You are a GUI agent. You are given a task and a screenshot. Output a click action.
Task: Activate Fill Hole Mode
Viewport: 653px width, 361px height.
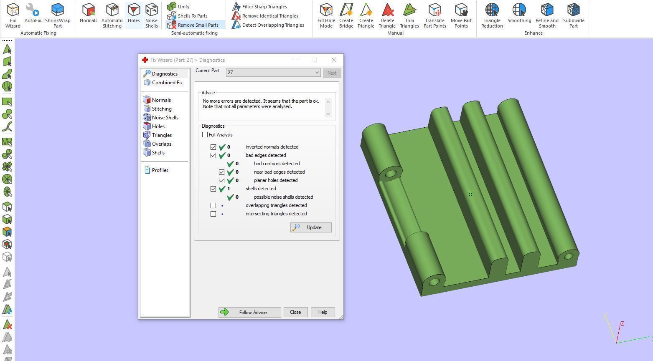pos(326,15)
